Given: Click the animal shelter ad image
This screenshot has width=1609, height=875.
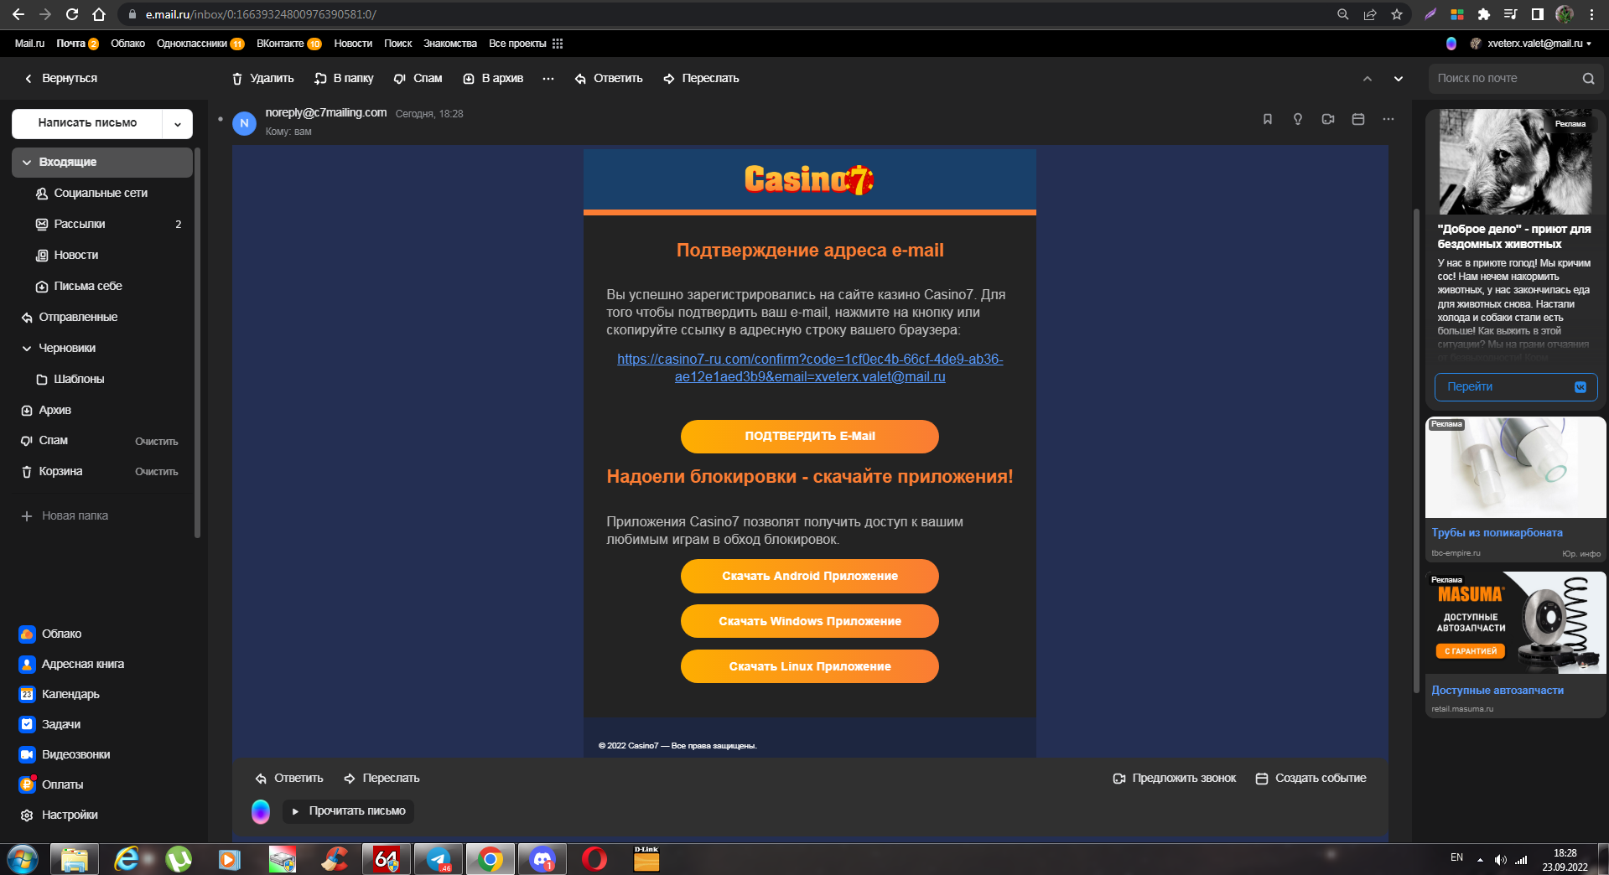Looking at the screenshot, I should pos(1516,162).
